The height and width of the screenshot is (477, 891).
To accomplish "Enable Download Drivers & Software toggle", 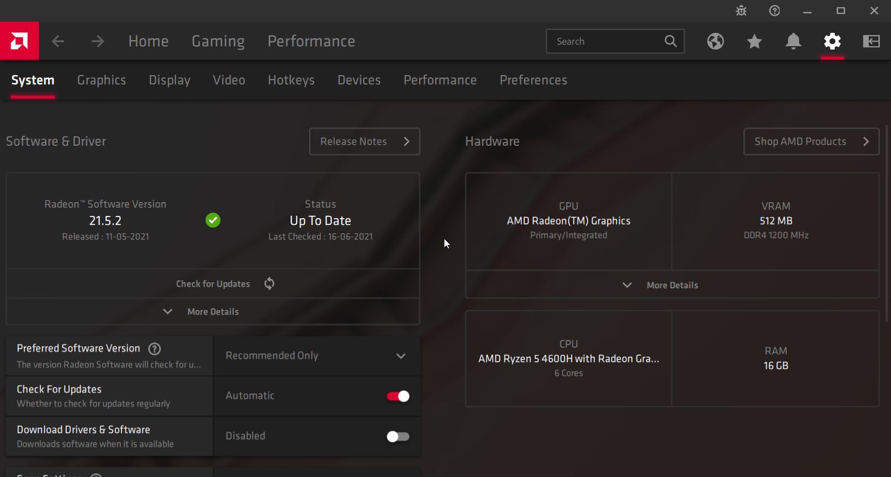I will coord(398,436).
